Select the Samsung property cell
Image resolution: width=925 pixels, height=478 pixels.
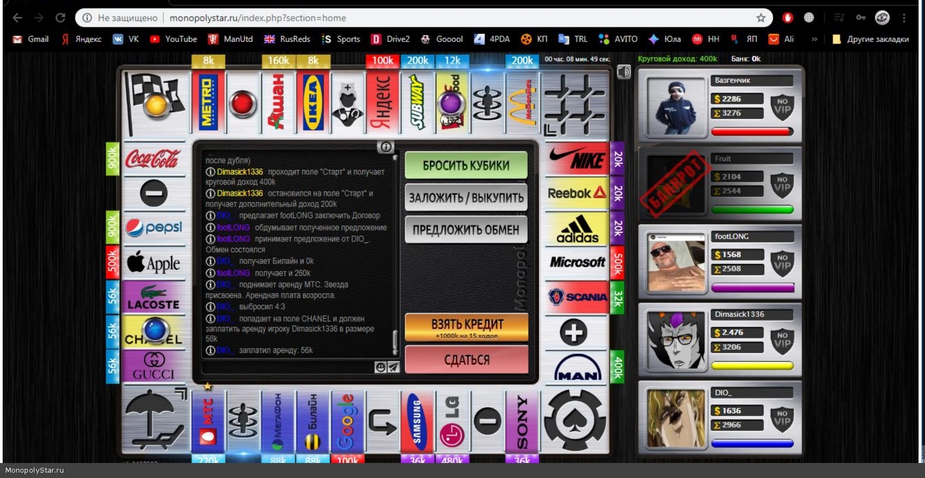417,422
